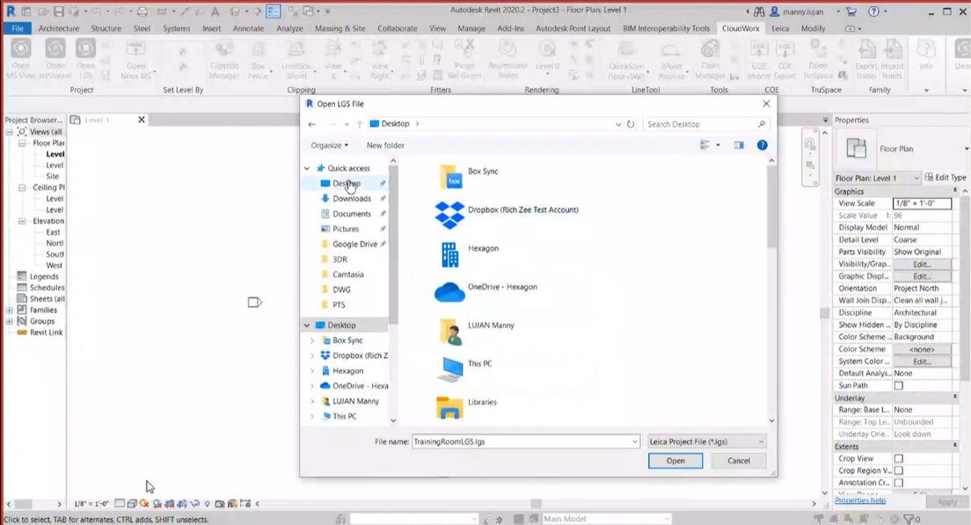Screen dimensions: 971x525
Task: Click Export Points tool
Action: 865,59
